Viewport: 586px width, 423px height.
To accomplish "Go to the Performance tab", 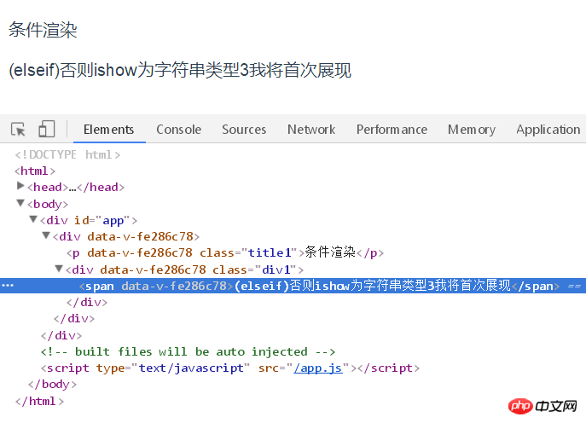I will tap(392, 130).
